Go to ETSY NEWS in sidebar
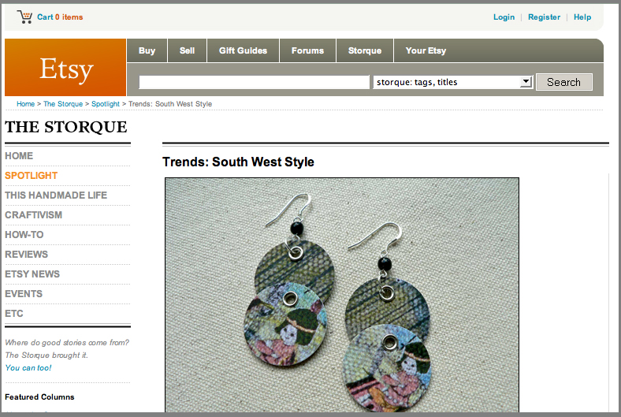This screenshot has width=621, height=417. [32, 274]
